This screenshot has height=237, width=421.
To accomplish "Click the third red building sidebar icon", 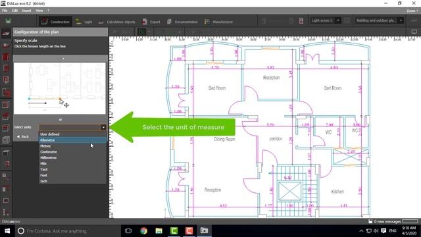I will pyautogui.click(x=6, y=57).
